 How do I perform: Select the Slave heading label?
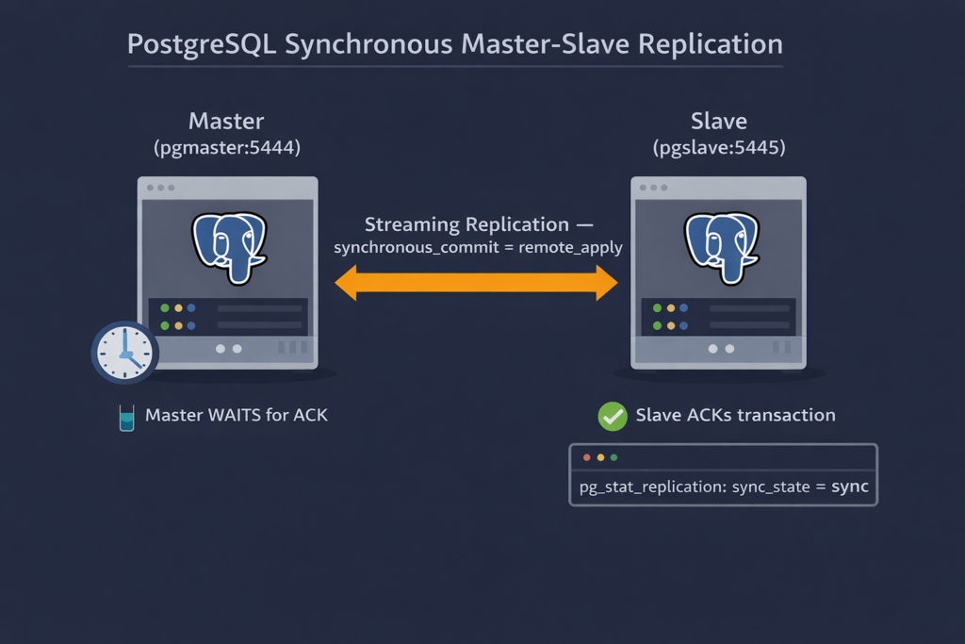coord(719,121)
